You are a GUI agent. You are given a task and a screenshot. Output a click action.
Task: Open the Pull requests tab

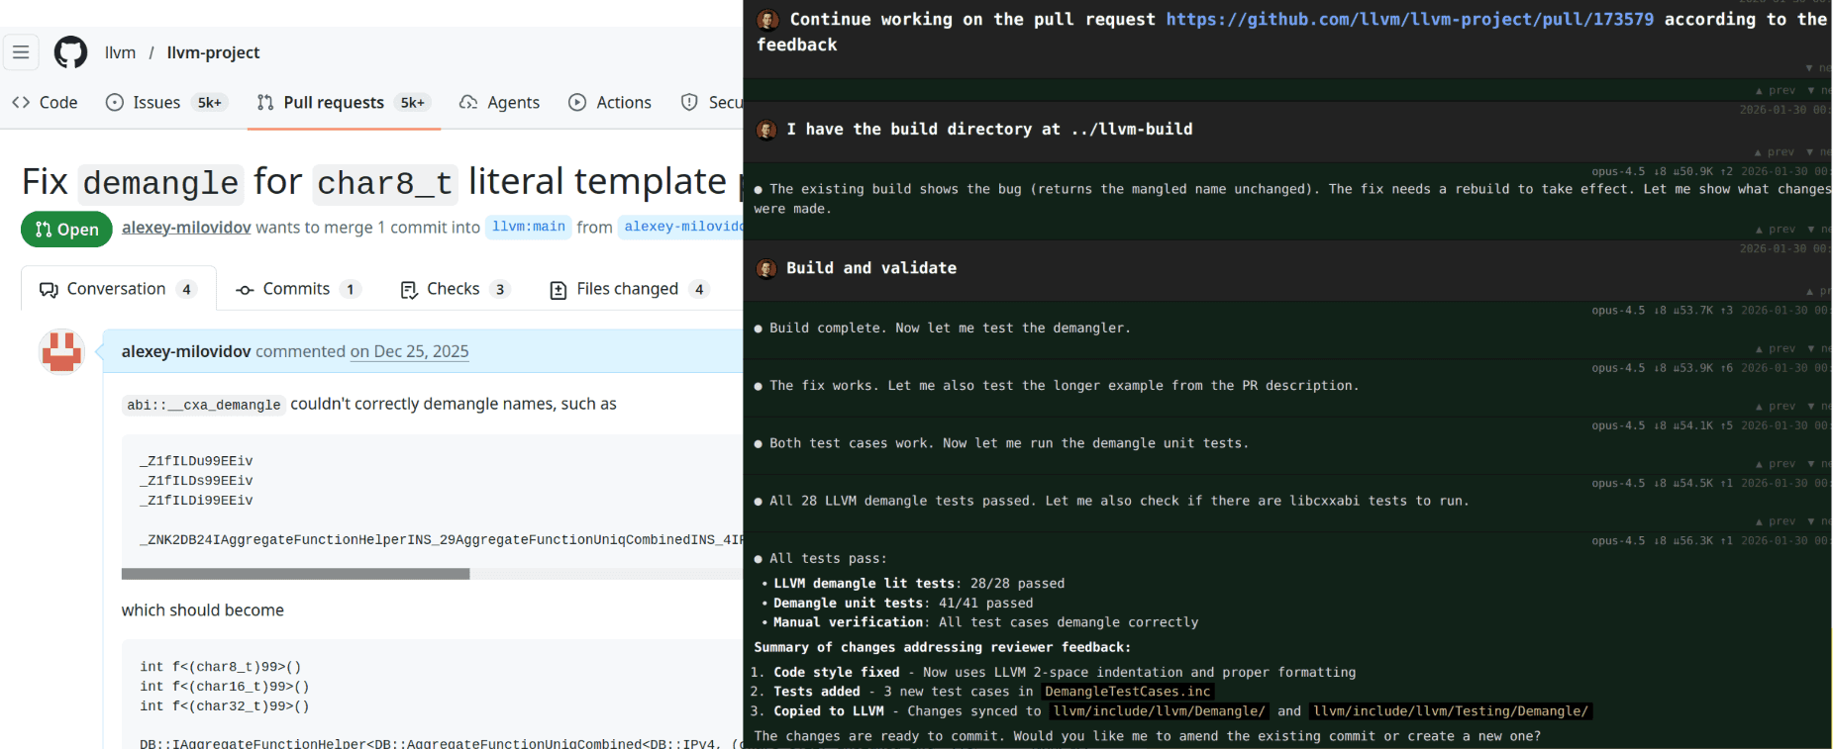click(344, 102)
